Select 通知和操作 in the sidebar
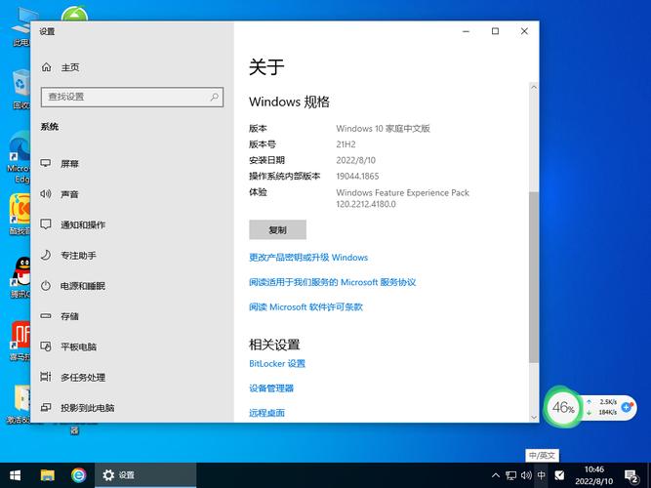Viewport: 651px width, 488px height. pyautogui.click(x=83, y=224)
